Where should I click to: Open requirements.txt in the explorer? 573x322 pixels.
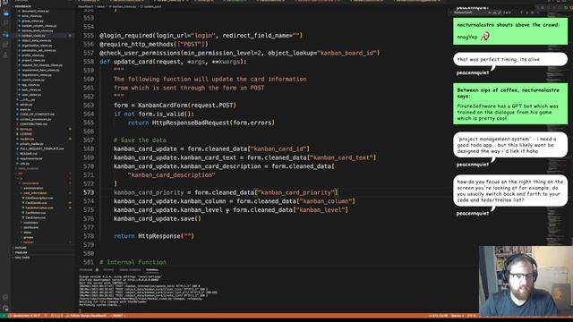pos(31,158)
